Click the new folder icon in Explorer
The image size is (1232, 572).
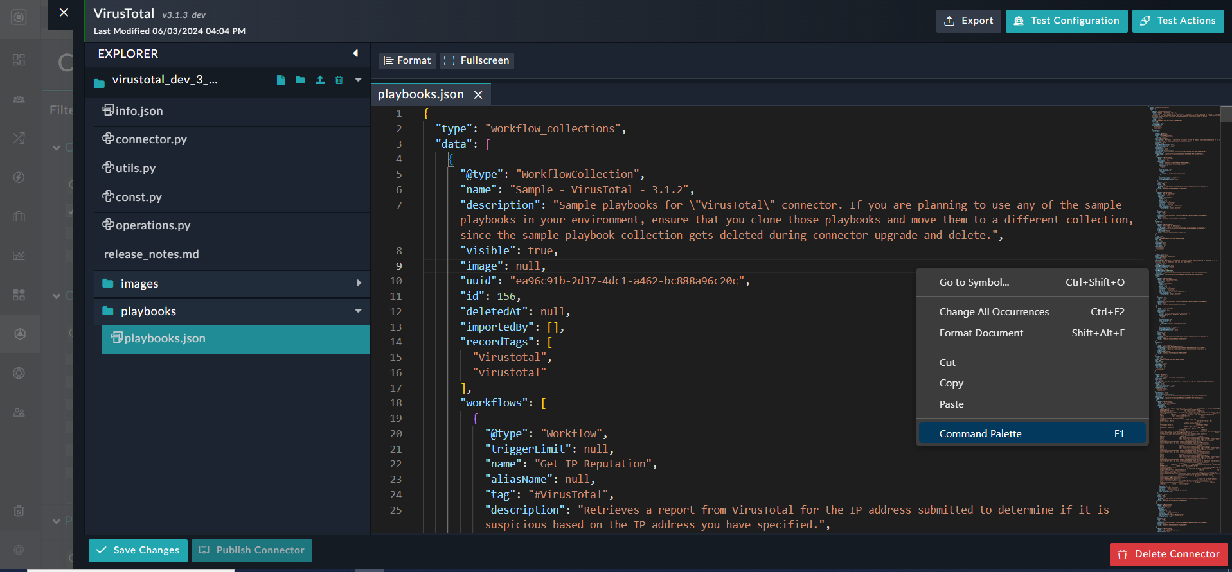[x=300, y=80]
